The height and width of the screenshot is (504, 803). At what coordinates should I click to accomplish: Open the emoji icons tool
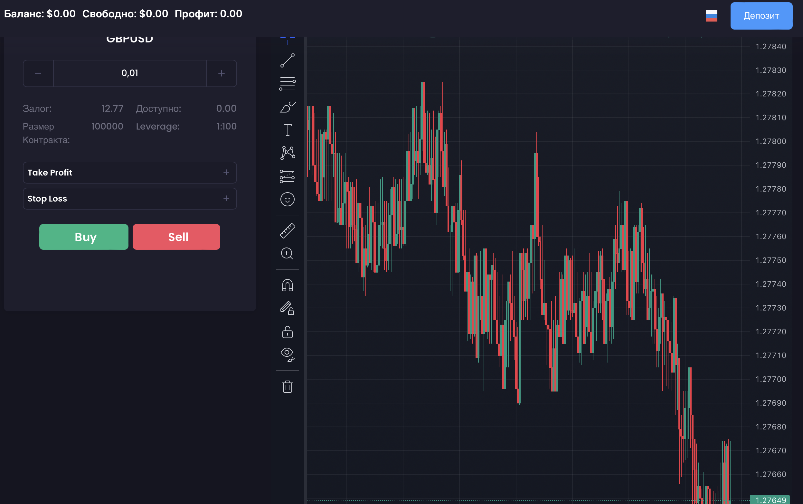(x=288, y=199)
